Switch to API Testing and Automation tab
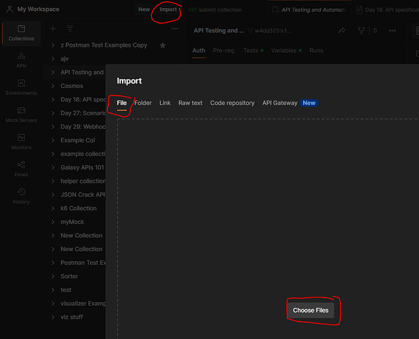 point(309,10)
